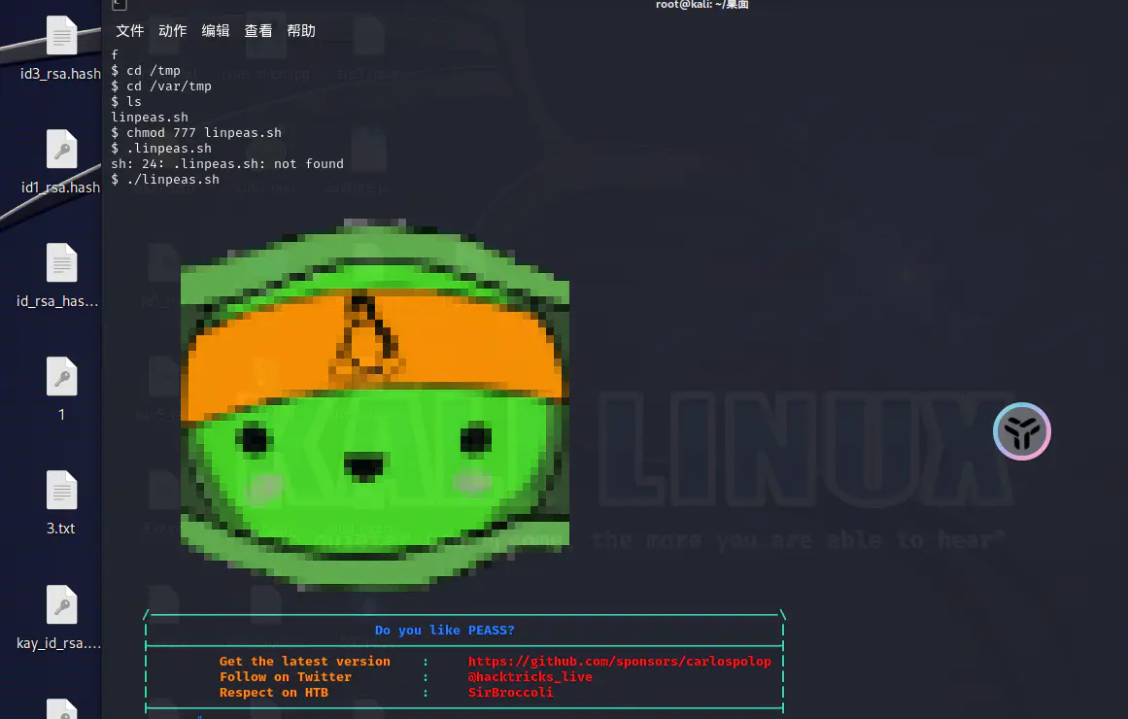Click the id3_rsa.hash file name label
Screen dimensions: 1128x719
coord(60,74)
